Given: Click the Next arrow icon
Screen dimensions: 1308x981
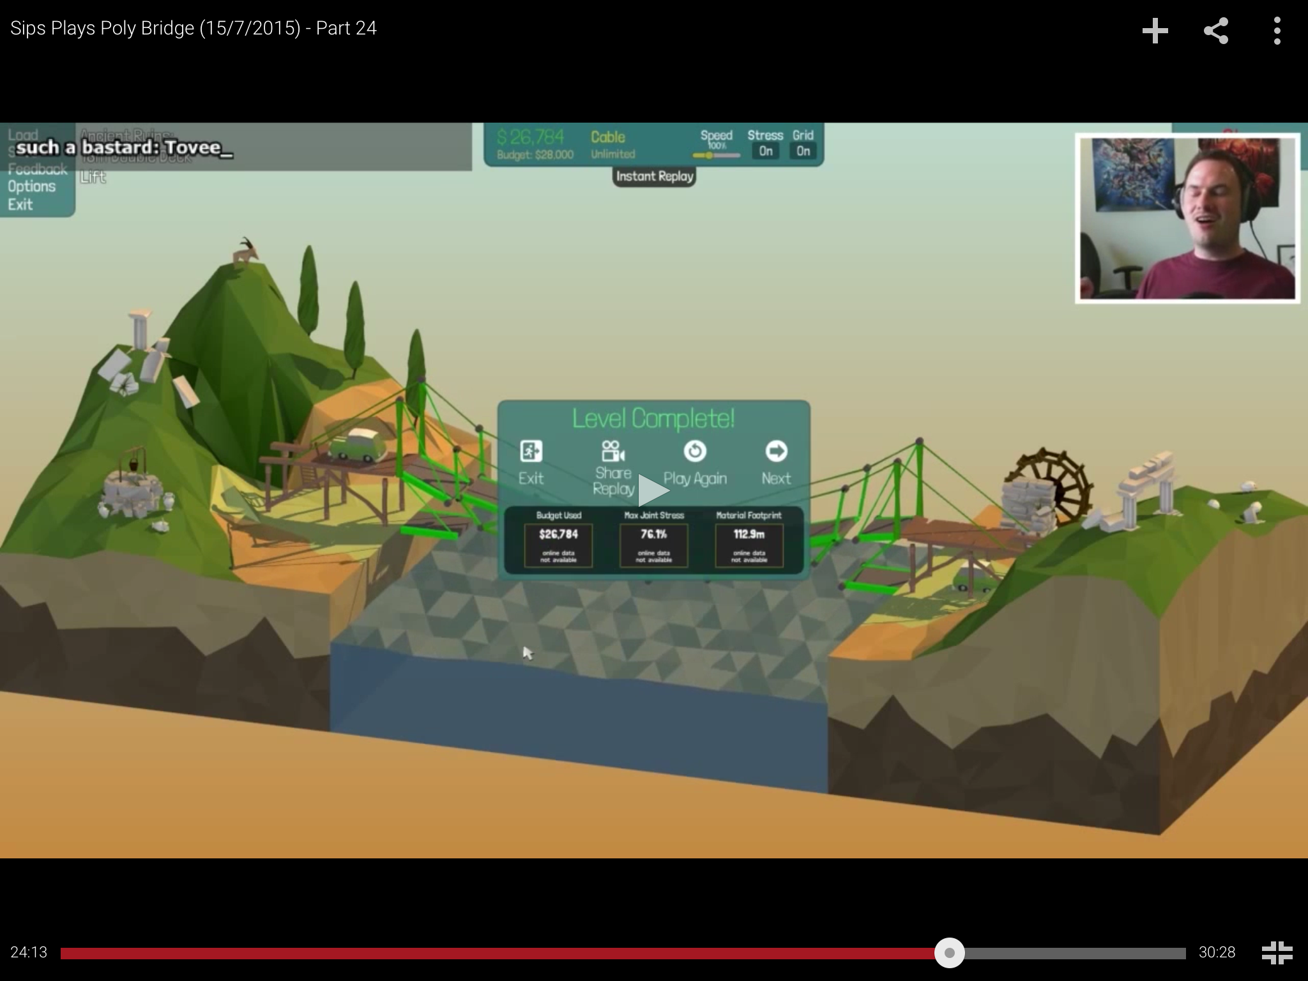Looking at the screenshot, I should (776, 452).
